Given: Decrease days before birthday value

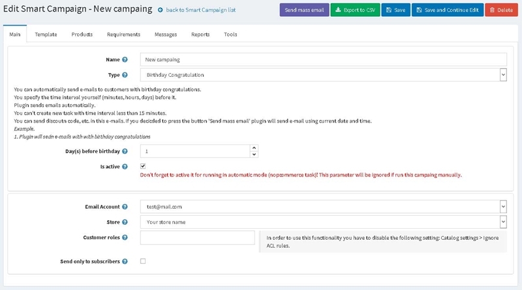Looking at the screenshot, I should (254, 154).
